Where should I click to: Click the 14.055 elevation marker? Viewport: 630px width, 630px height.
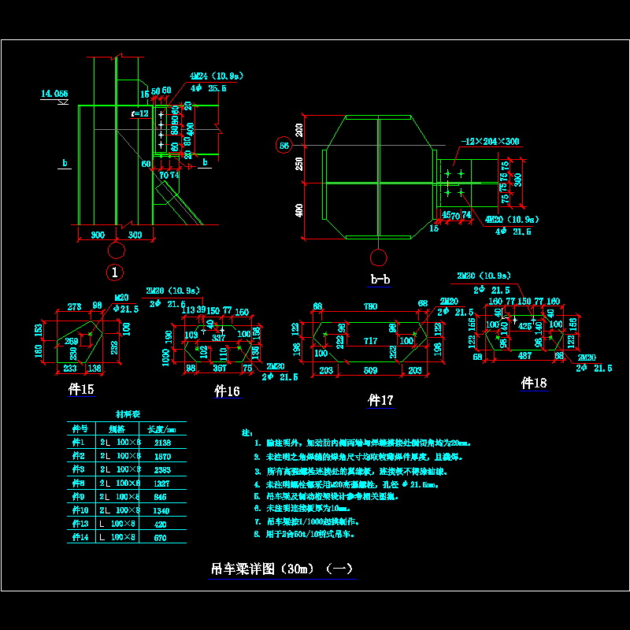54,94
